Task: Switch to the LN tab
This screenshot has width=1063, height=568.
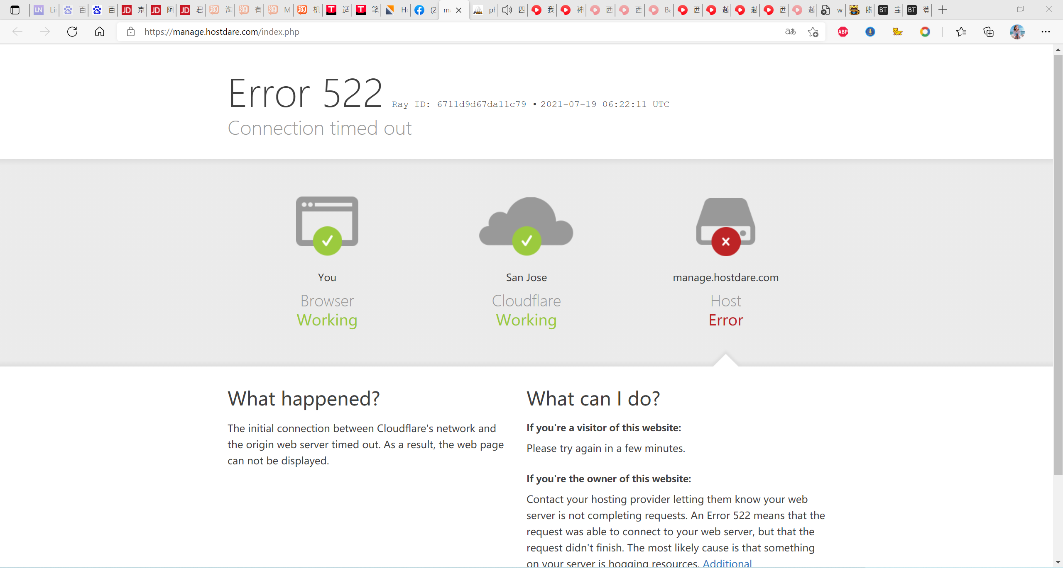Action: [x=44, y=10]
